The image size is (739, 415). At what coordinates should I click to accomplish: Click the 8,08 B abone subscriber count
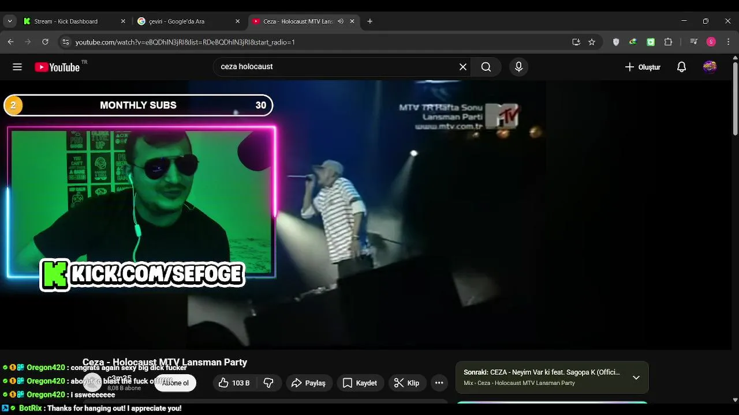[124, 388]
